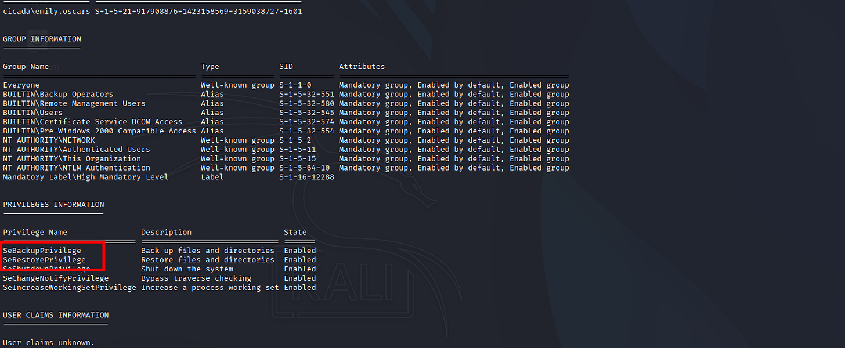Click the PRIVILEGES INFORMATION heading
Viewport: 845px width, 348px height.
pyautogui.click(x=53, y=205)
